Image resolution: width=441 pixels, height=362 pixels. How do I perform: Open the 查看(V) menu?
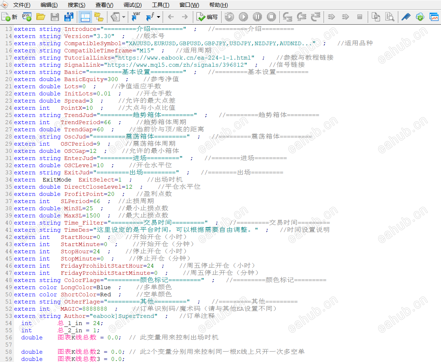point(105,5)
